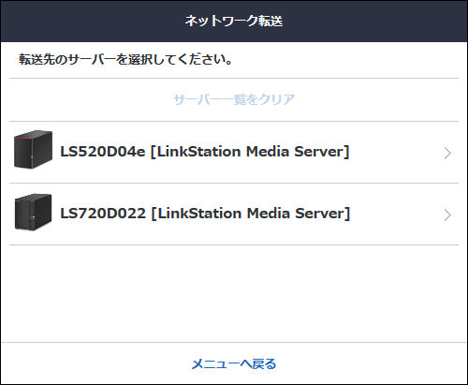Click メニューへ戻る to return to menu
This screenshot has height=385, width=468.
234,364
